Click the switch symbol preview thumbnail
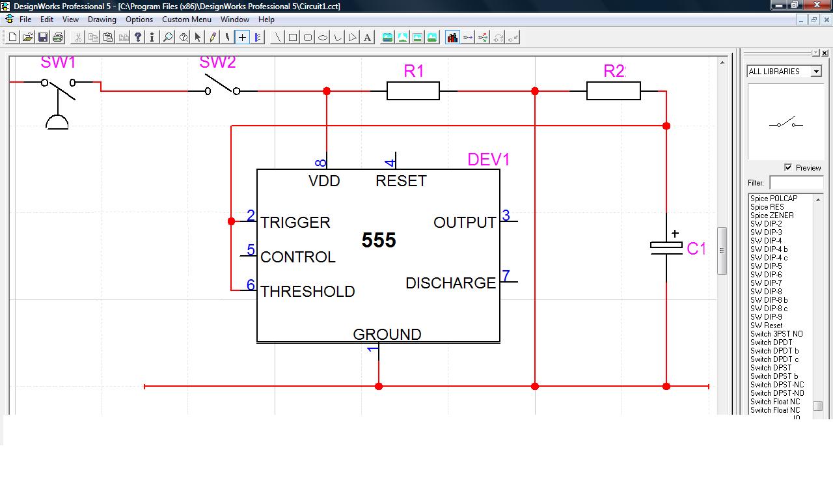 [785, 122]
